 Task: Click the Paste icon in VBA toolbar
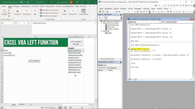click(116, 12)
